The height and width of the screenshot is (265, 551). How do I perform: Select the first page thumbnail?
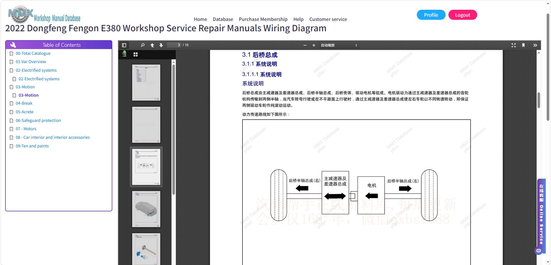click(146, 83)
